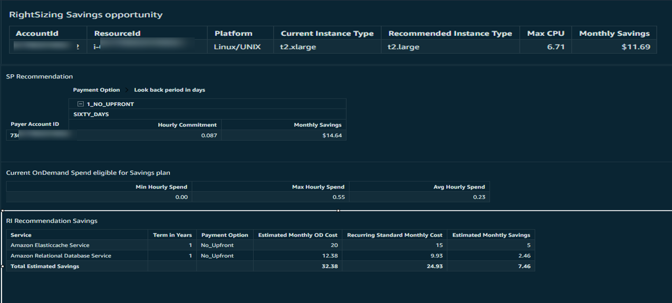Select the 20 OD cost for Elasticcache

pyautogui.click(x=334, y=245)
